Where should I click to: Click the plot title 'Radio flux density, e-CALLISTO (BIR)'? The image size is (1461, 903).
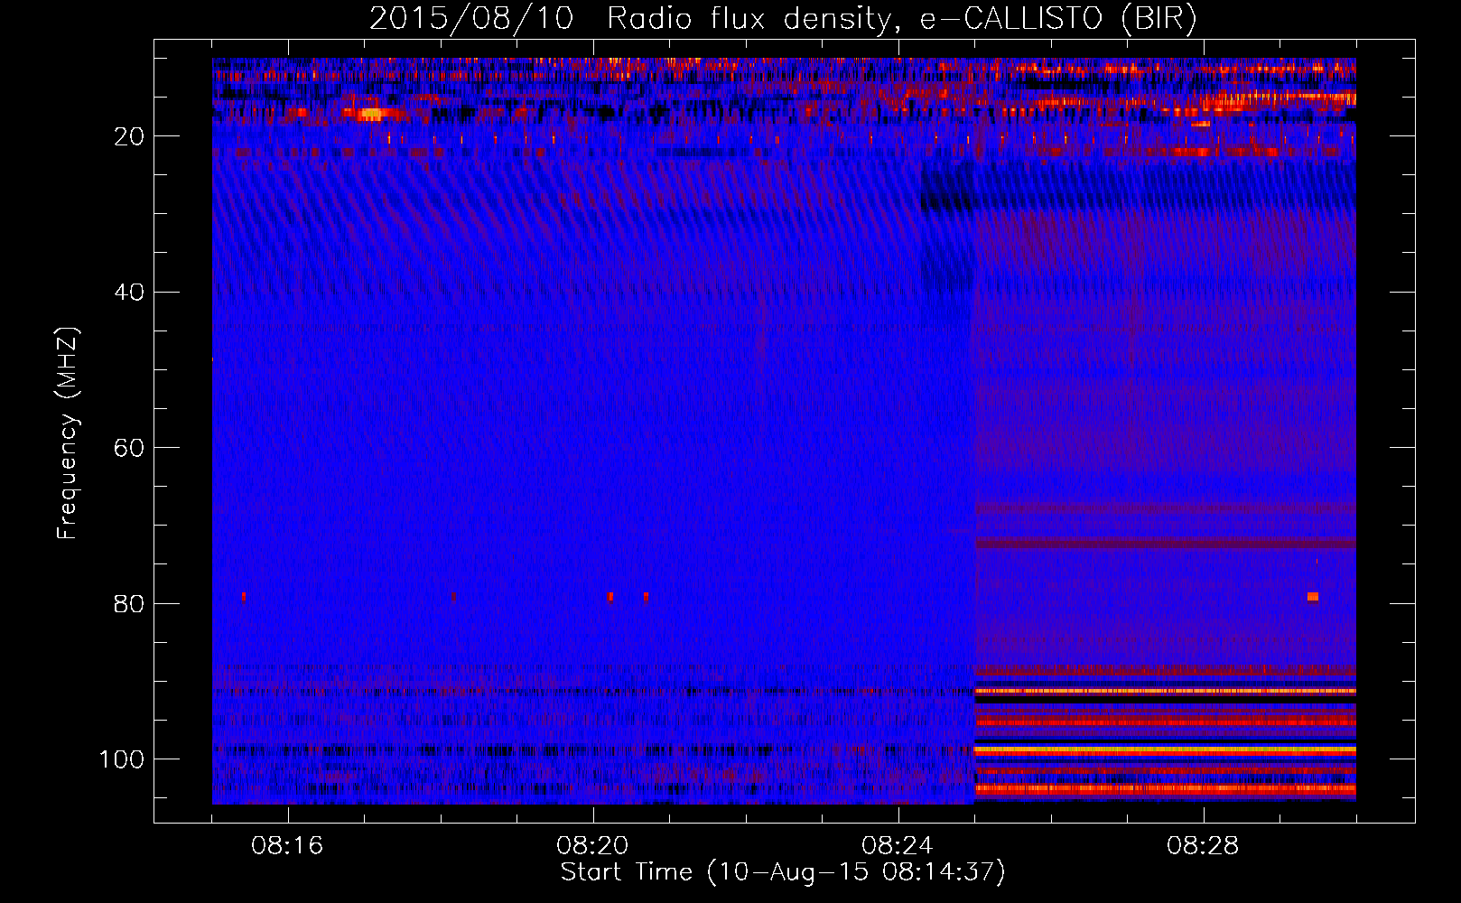coord(901,19)
